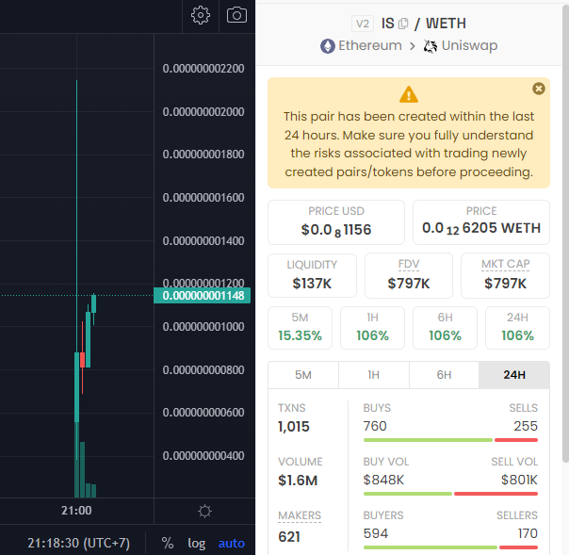Click the SELLERS count 170
Image resolution: width=569 pixels, height=555 pixels.
point(528,533)
